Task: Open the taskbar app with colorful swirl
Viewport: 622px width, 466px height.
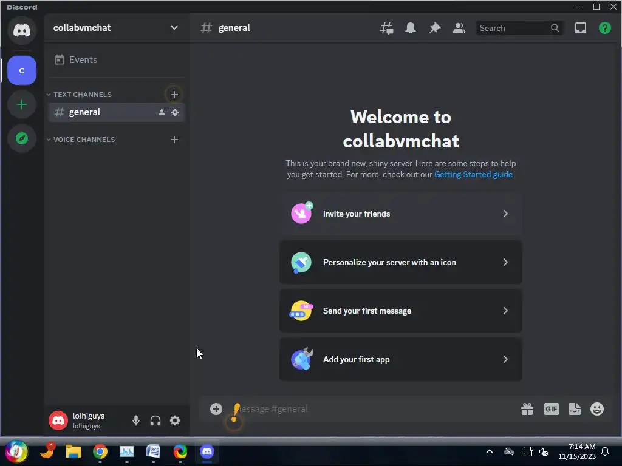Action: pos(180,451)
